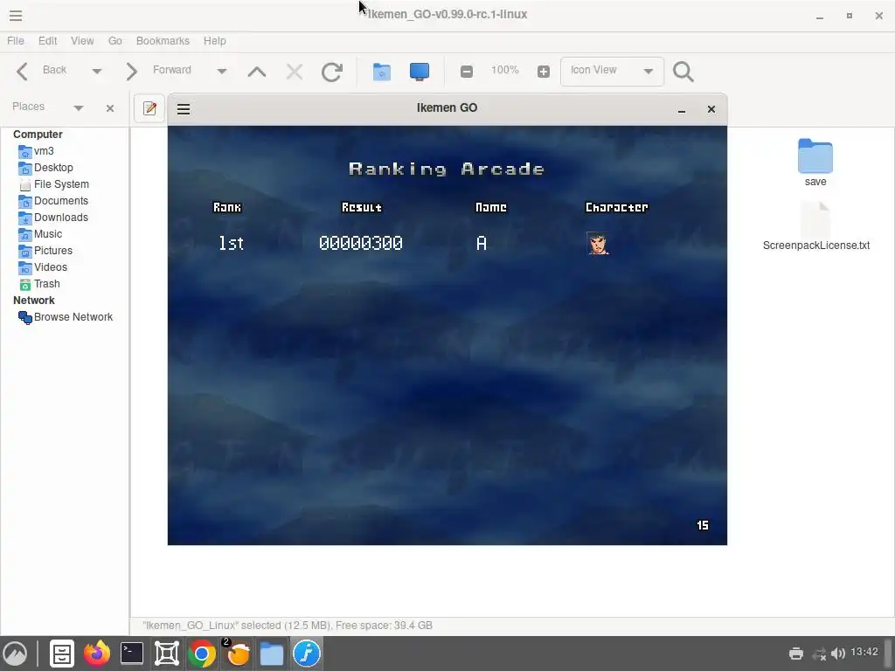895x671 pixels.
Task: Open the file manager hamburger menu icon
Action: (16, 16)
